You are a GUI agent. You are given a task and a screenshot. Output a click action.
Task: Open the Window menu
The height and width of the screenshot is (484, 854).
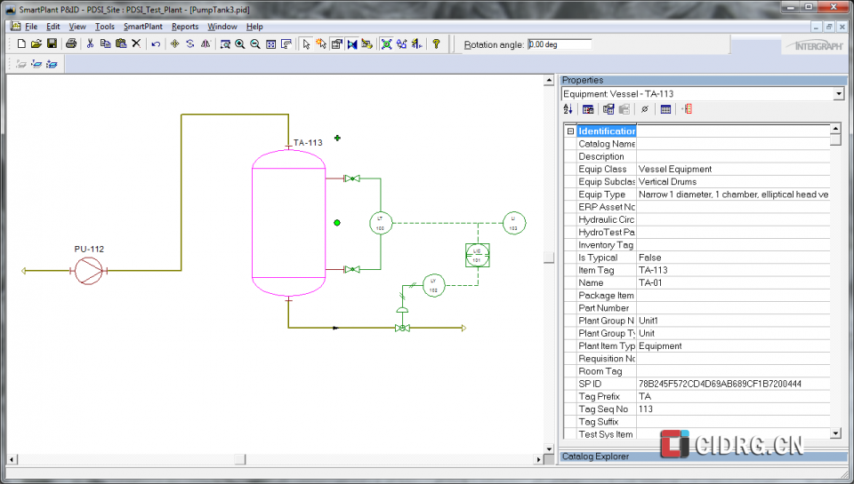[x=222, y=26]
